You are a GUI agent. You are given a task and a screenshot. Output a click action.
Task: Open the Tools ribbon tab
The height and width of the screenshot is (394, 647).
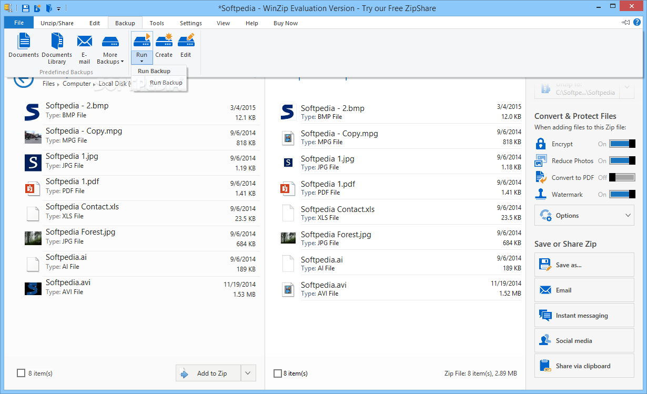click(x=157, y=23)
